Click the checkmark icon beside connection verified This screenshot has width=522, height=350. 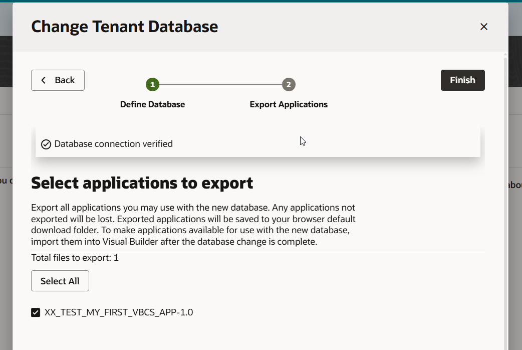pyautogui.click(x=46, y=144)
